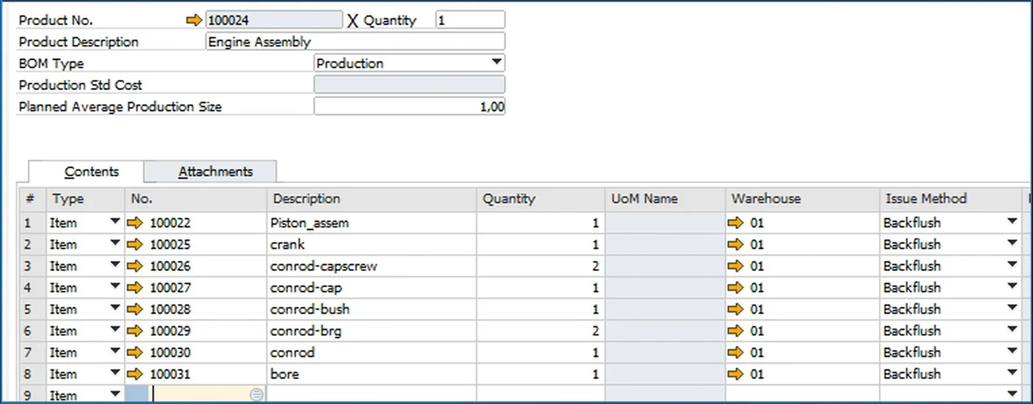Open Type dropdown in row 5
Image resolution: width=1033 pixels, height=404 pixels.
(115, 308)
